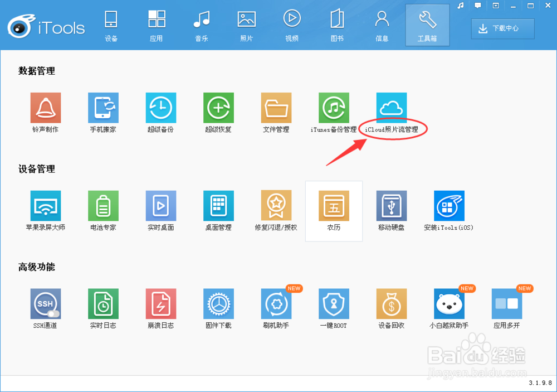
Task: Launch the 刷机助手 flashing assistant
Action: (x=276, y=303)
